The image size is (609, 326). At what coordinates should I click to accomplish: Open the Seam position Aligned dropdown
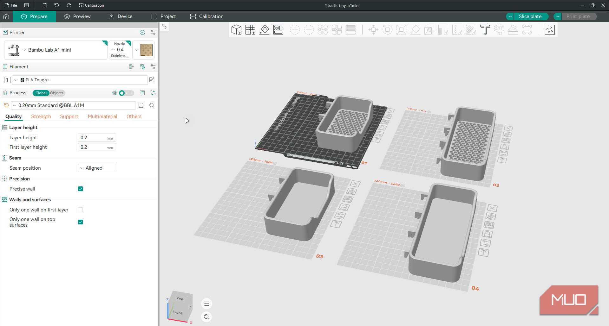point(97,168)
